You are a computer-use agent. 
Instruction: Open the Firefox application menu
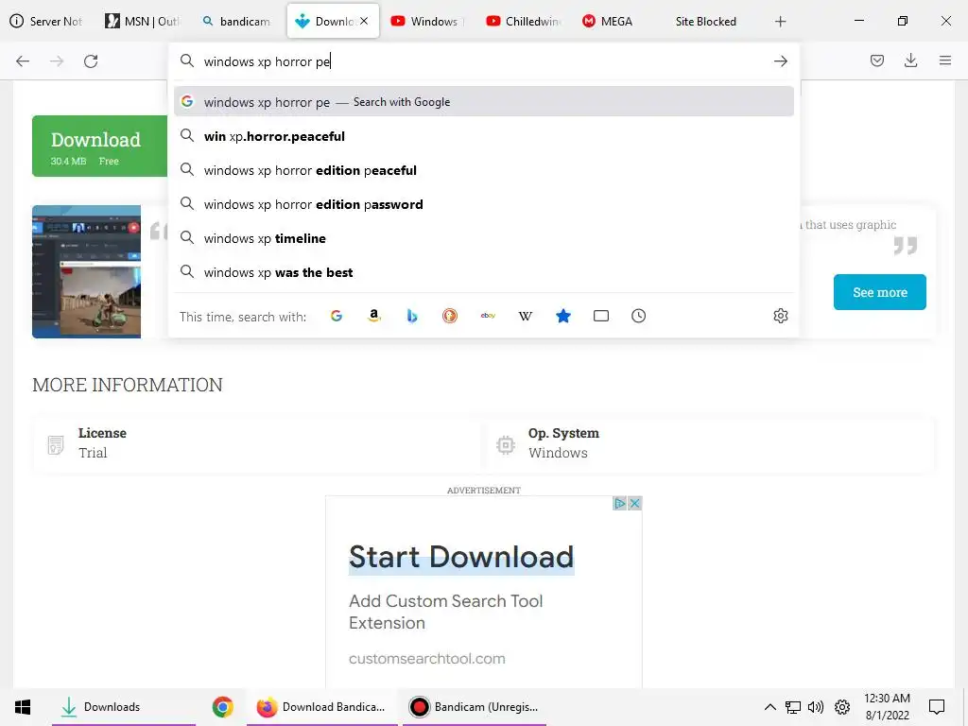944,60
